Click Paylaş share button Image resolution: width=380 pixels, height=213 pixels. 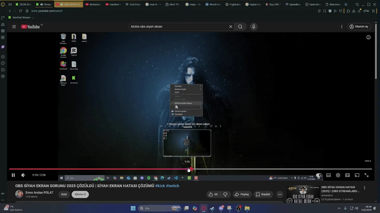click(242, 194)
